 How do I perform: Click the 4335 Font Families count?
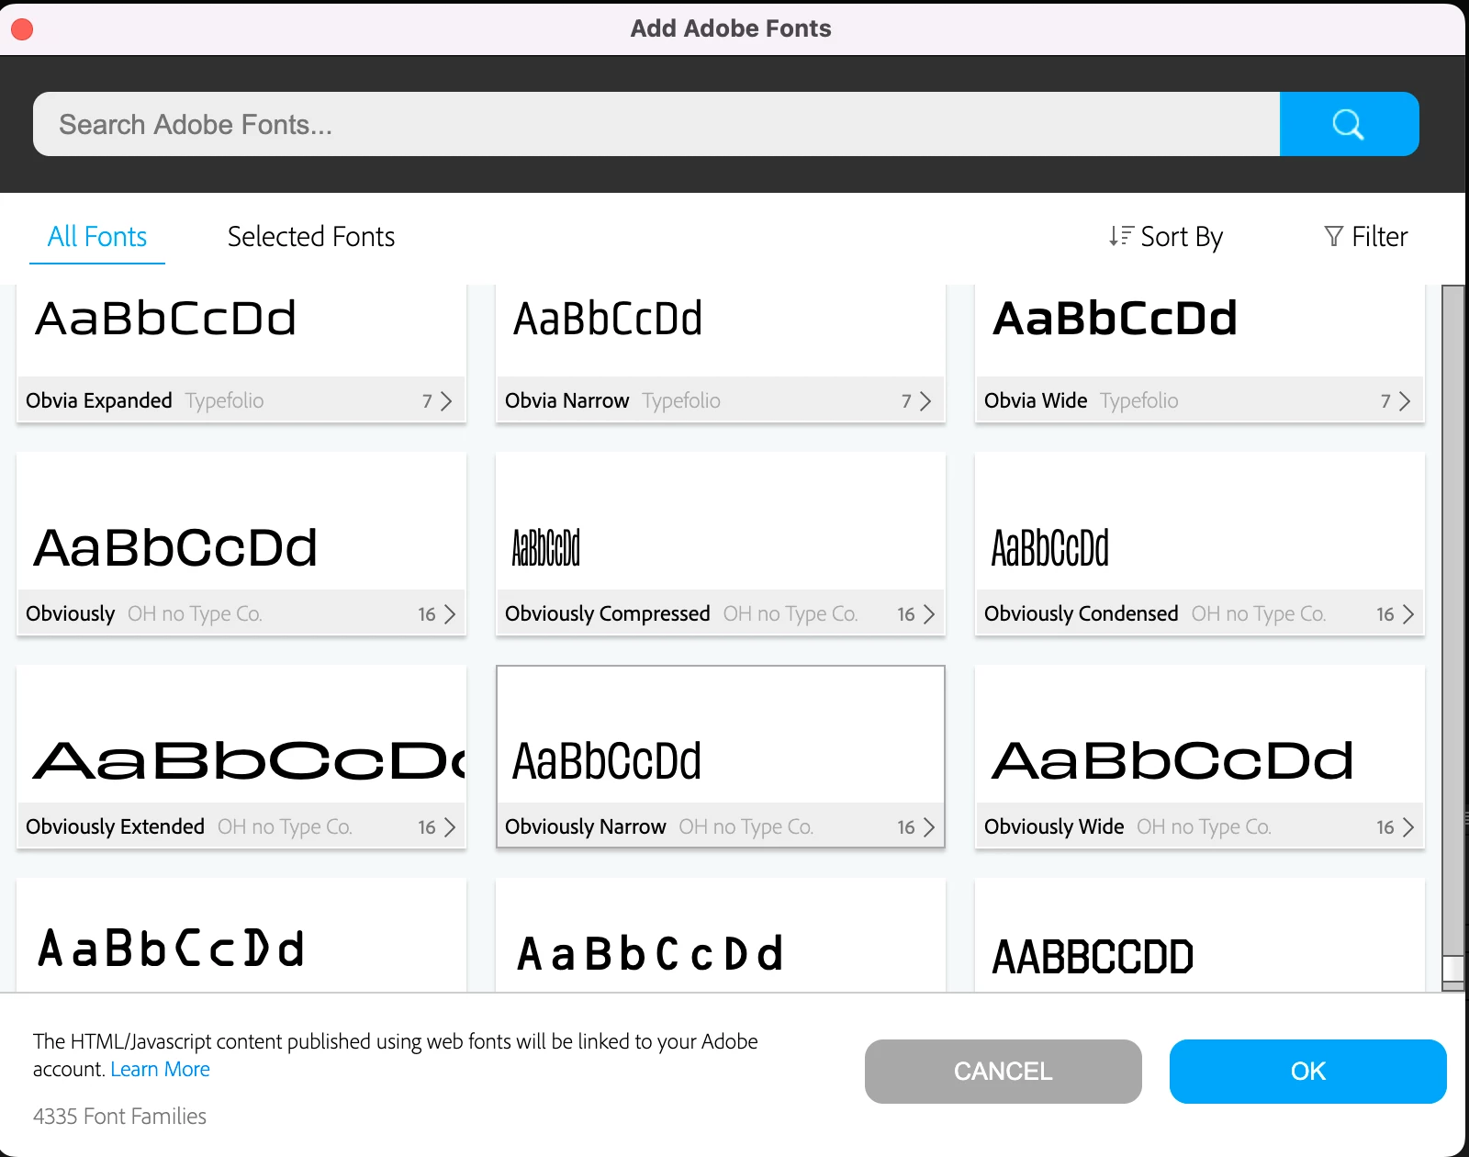coord(120,1117)
